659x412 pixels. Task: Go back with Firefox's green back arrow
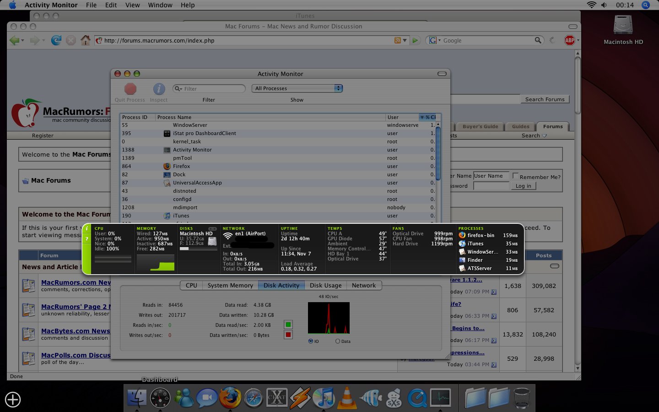15,40
